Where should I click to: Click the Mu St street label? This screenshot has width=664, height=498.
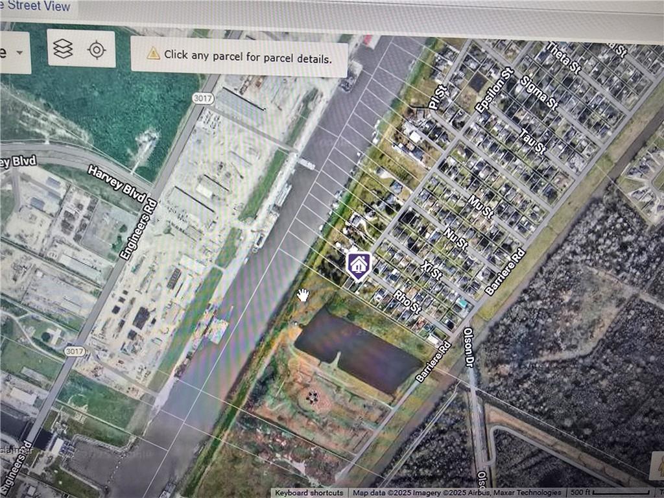pyautogui.click(x=480, y=207)
